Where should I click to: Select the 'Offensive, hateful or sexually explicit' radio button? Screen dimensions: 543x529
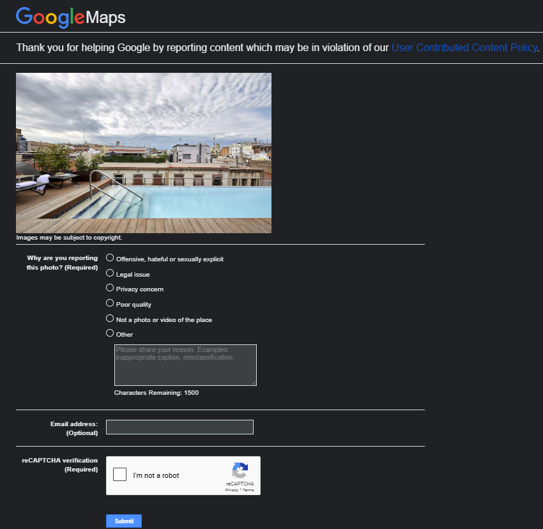pos(110,257)
